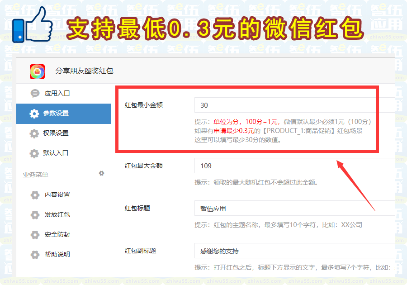Click the 分享朋友圈奖红包 app logo icon
This screenshot has width=407, height=285.
tap(37, 71)
